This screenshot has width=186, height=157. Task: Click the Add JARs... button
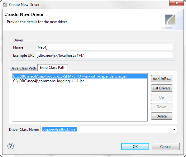(162, 79)
